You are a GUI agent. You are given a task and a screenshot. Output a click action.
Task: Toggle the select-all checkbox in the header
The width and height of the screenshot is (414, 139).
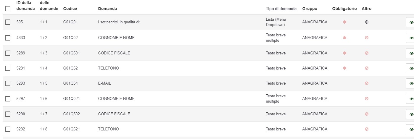click(8, 9)
